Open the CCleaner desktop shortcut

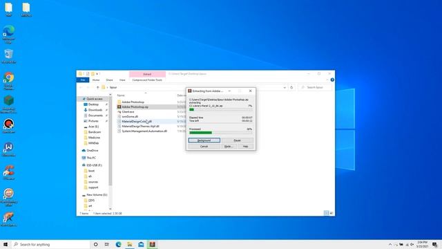coord(9,172)
